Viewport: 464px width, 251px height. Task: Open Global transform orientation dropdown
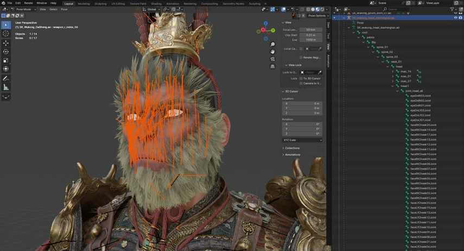[x=151, y=9]
